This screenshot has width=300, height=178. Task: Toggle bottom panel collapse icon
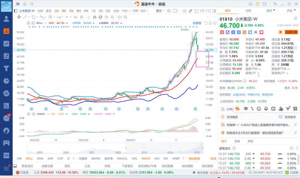click(x=15, y=166)
